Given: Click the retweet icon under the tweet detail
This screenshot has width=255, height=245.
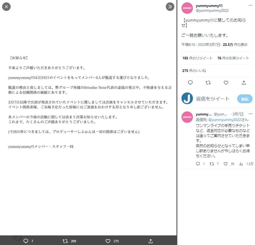Looking at the screenshot, I should click(208, 83).
